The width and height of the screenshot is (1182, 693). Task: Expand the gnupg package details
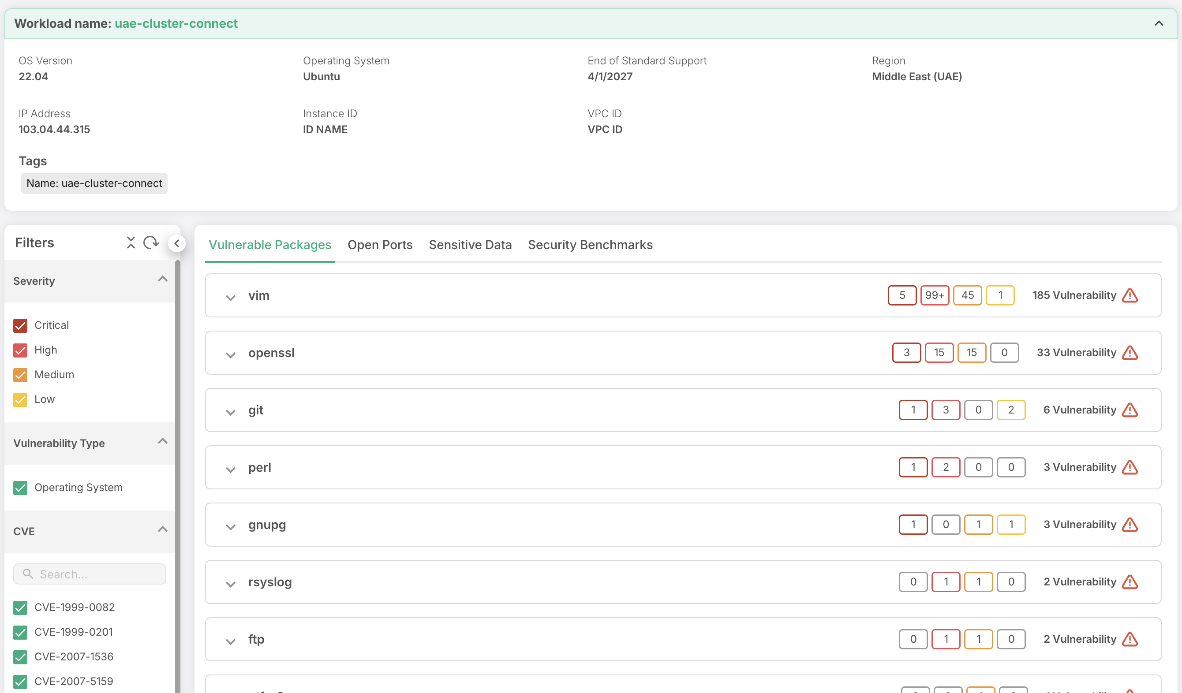230,526
